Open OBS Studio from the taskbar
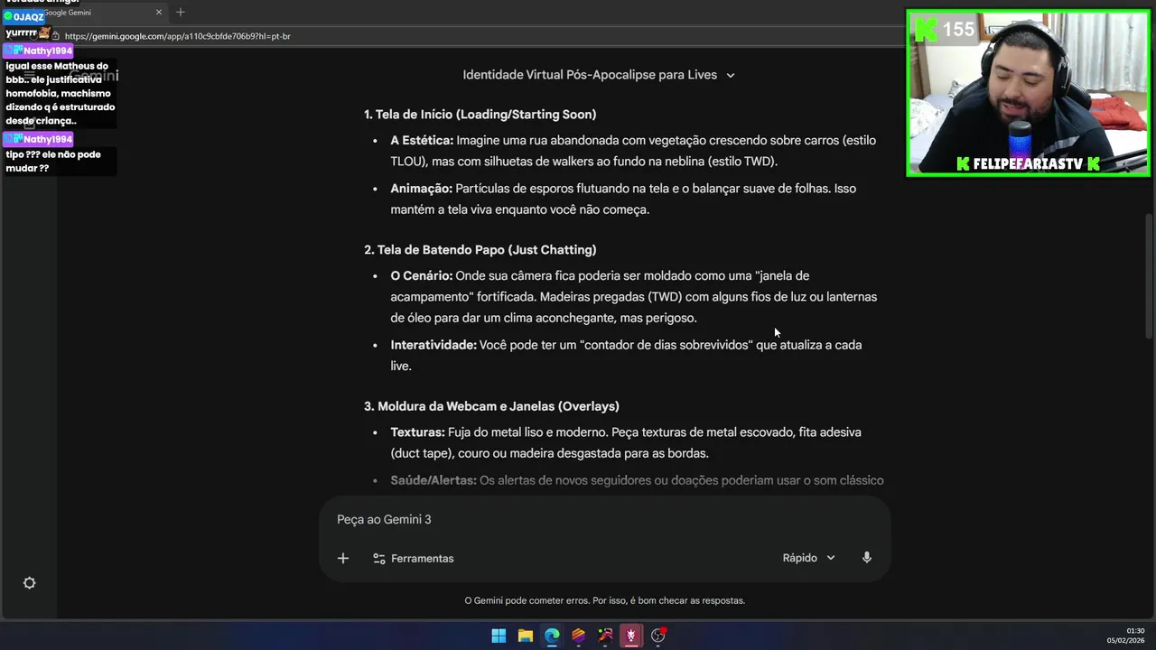 pos(658,636)
